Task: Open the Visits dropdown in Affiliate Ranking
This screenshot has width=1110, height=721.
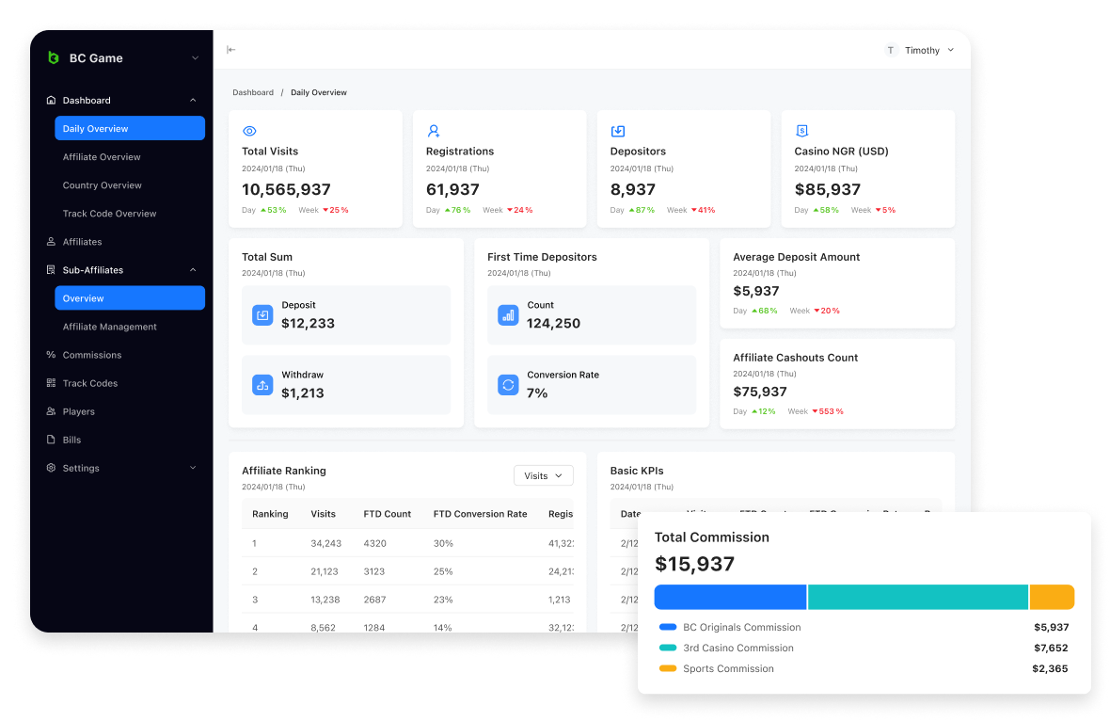Action: (x=544, y=476)
